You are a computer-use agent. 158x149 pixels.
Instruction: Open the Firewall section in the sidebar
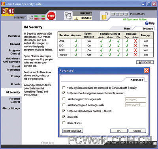pos(15,44)
